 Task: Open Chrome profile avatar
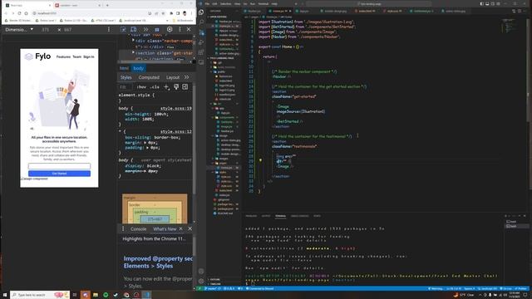pos(185,13)
